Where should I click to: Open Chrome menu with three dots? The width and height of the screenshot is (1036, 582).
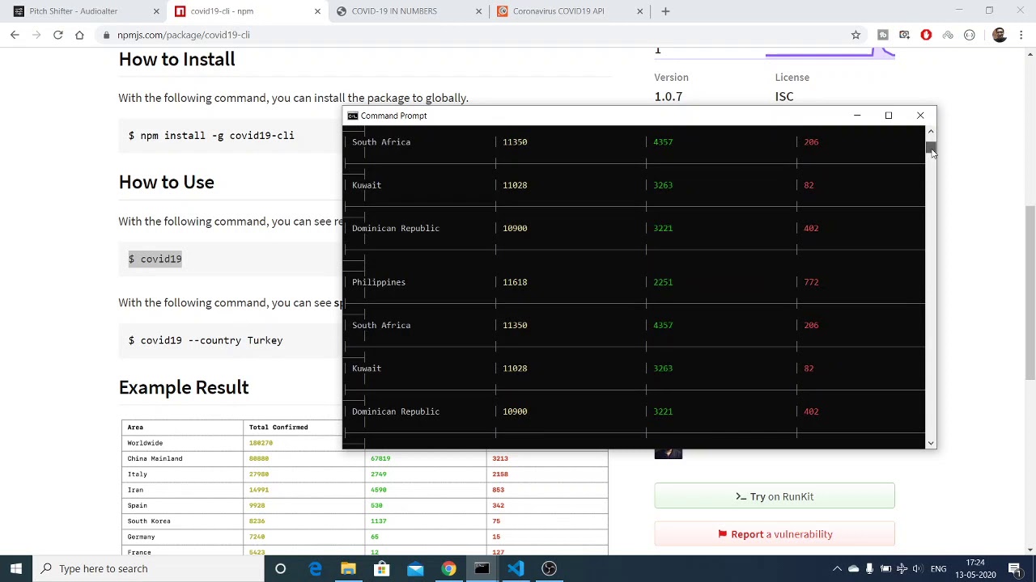(1021, 35)
